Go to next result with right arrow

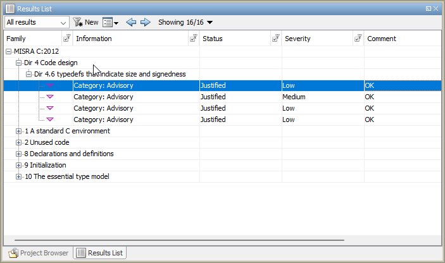[145, 22]
